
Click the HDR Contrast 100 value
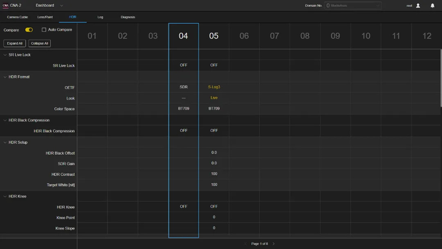point(214,174)
